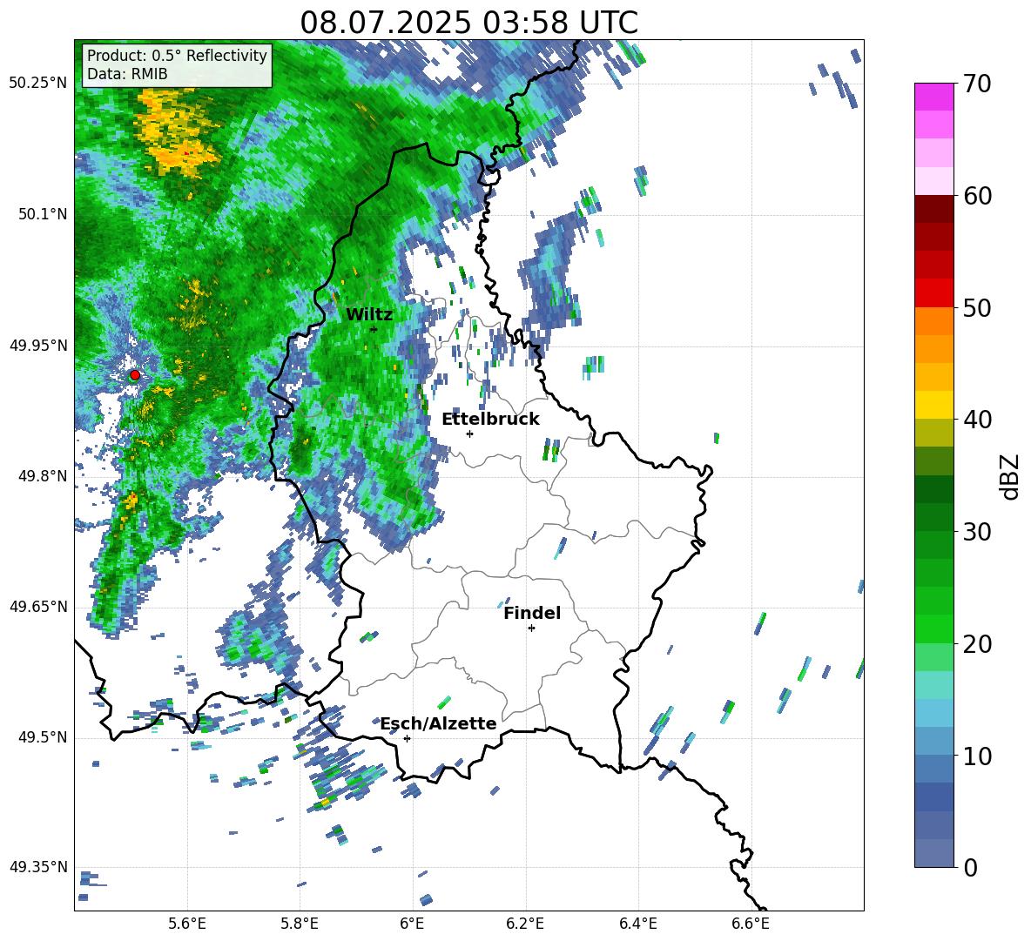Click the 50.1°N latitude label
The width and height of the screenshot is (1031, 941).
pyautogui.click(x=43, y=214)
